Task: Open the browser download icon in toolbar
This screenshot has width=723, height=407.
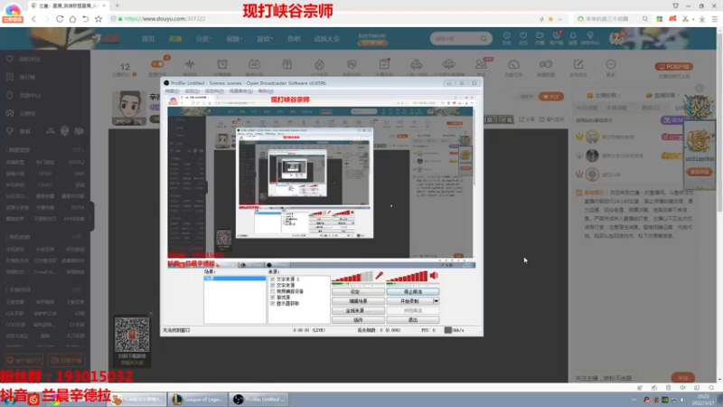Action: click(702, 19)
